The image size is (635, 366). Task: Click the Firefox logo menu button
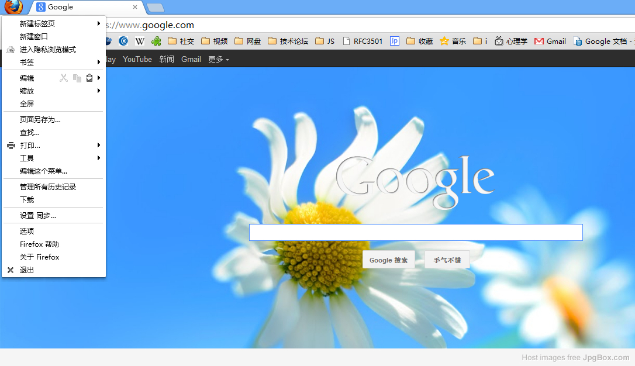click(13, 7)
